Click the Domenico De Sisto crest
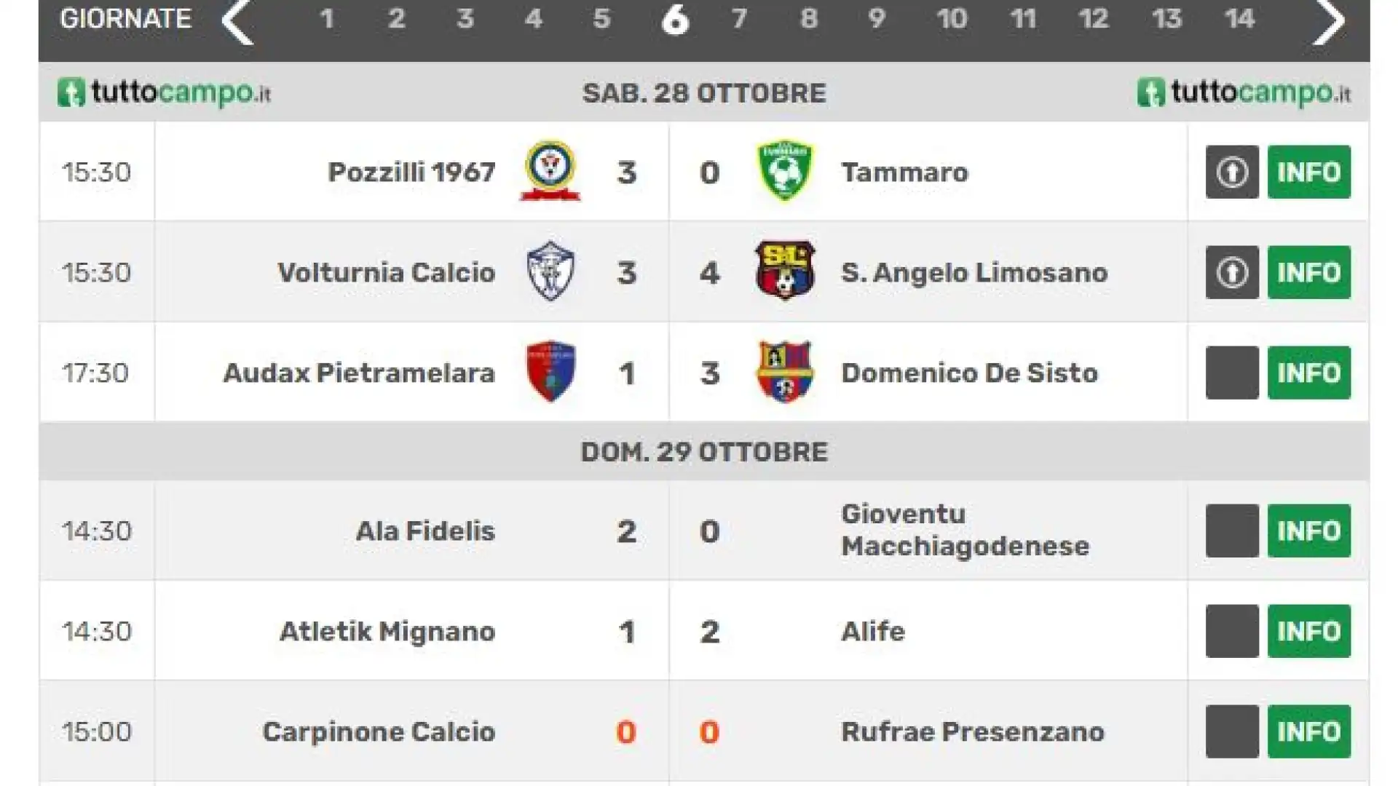 [785, 372]
